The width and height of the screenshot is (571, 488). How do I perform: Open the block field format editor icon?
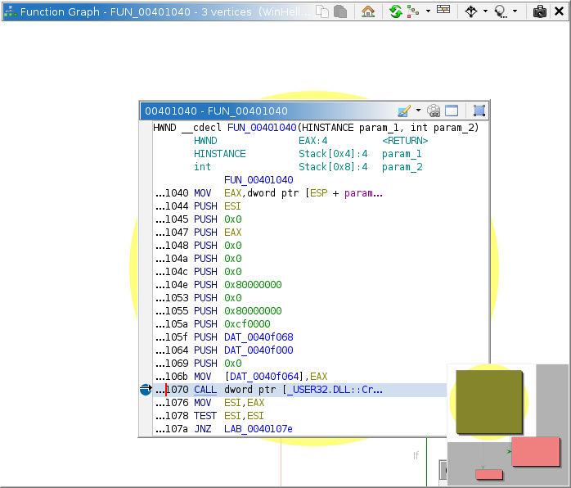pyautogui.click(x=443, y=11)
